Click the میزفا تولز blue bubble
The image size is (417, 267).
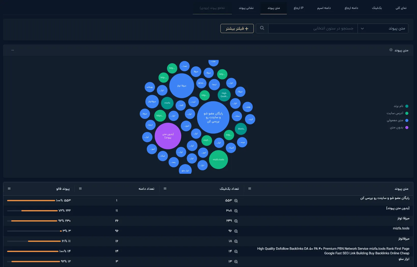point(182,86)
